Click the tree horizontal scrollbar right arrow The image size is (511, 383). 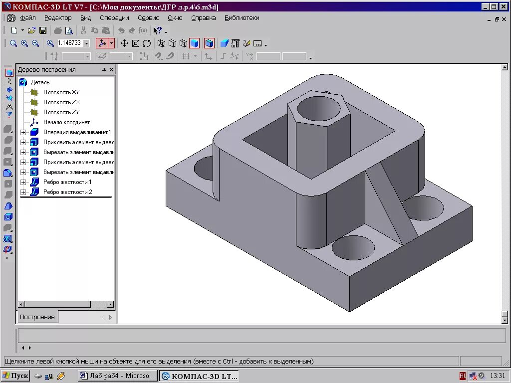coord(111,305)
